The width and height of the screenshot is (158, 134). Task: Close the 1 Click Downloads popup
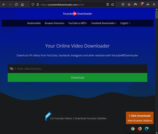pos(152,113)
